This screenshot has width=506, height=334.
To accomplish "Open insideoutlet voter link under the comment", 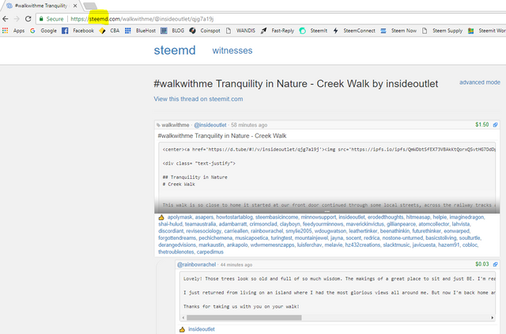I will click(x=202, y=329).
